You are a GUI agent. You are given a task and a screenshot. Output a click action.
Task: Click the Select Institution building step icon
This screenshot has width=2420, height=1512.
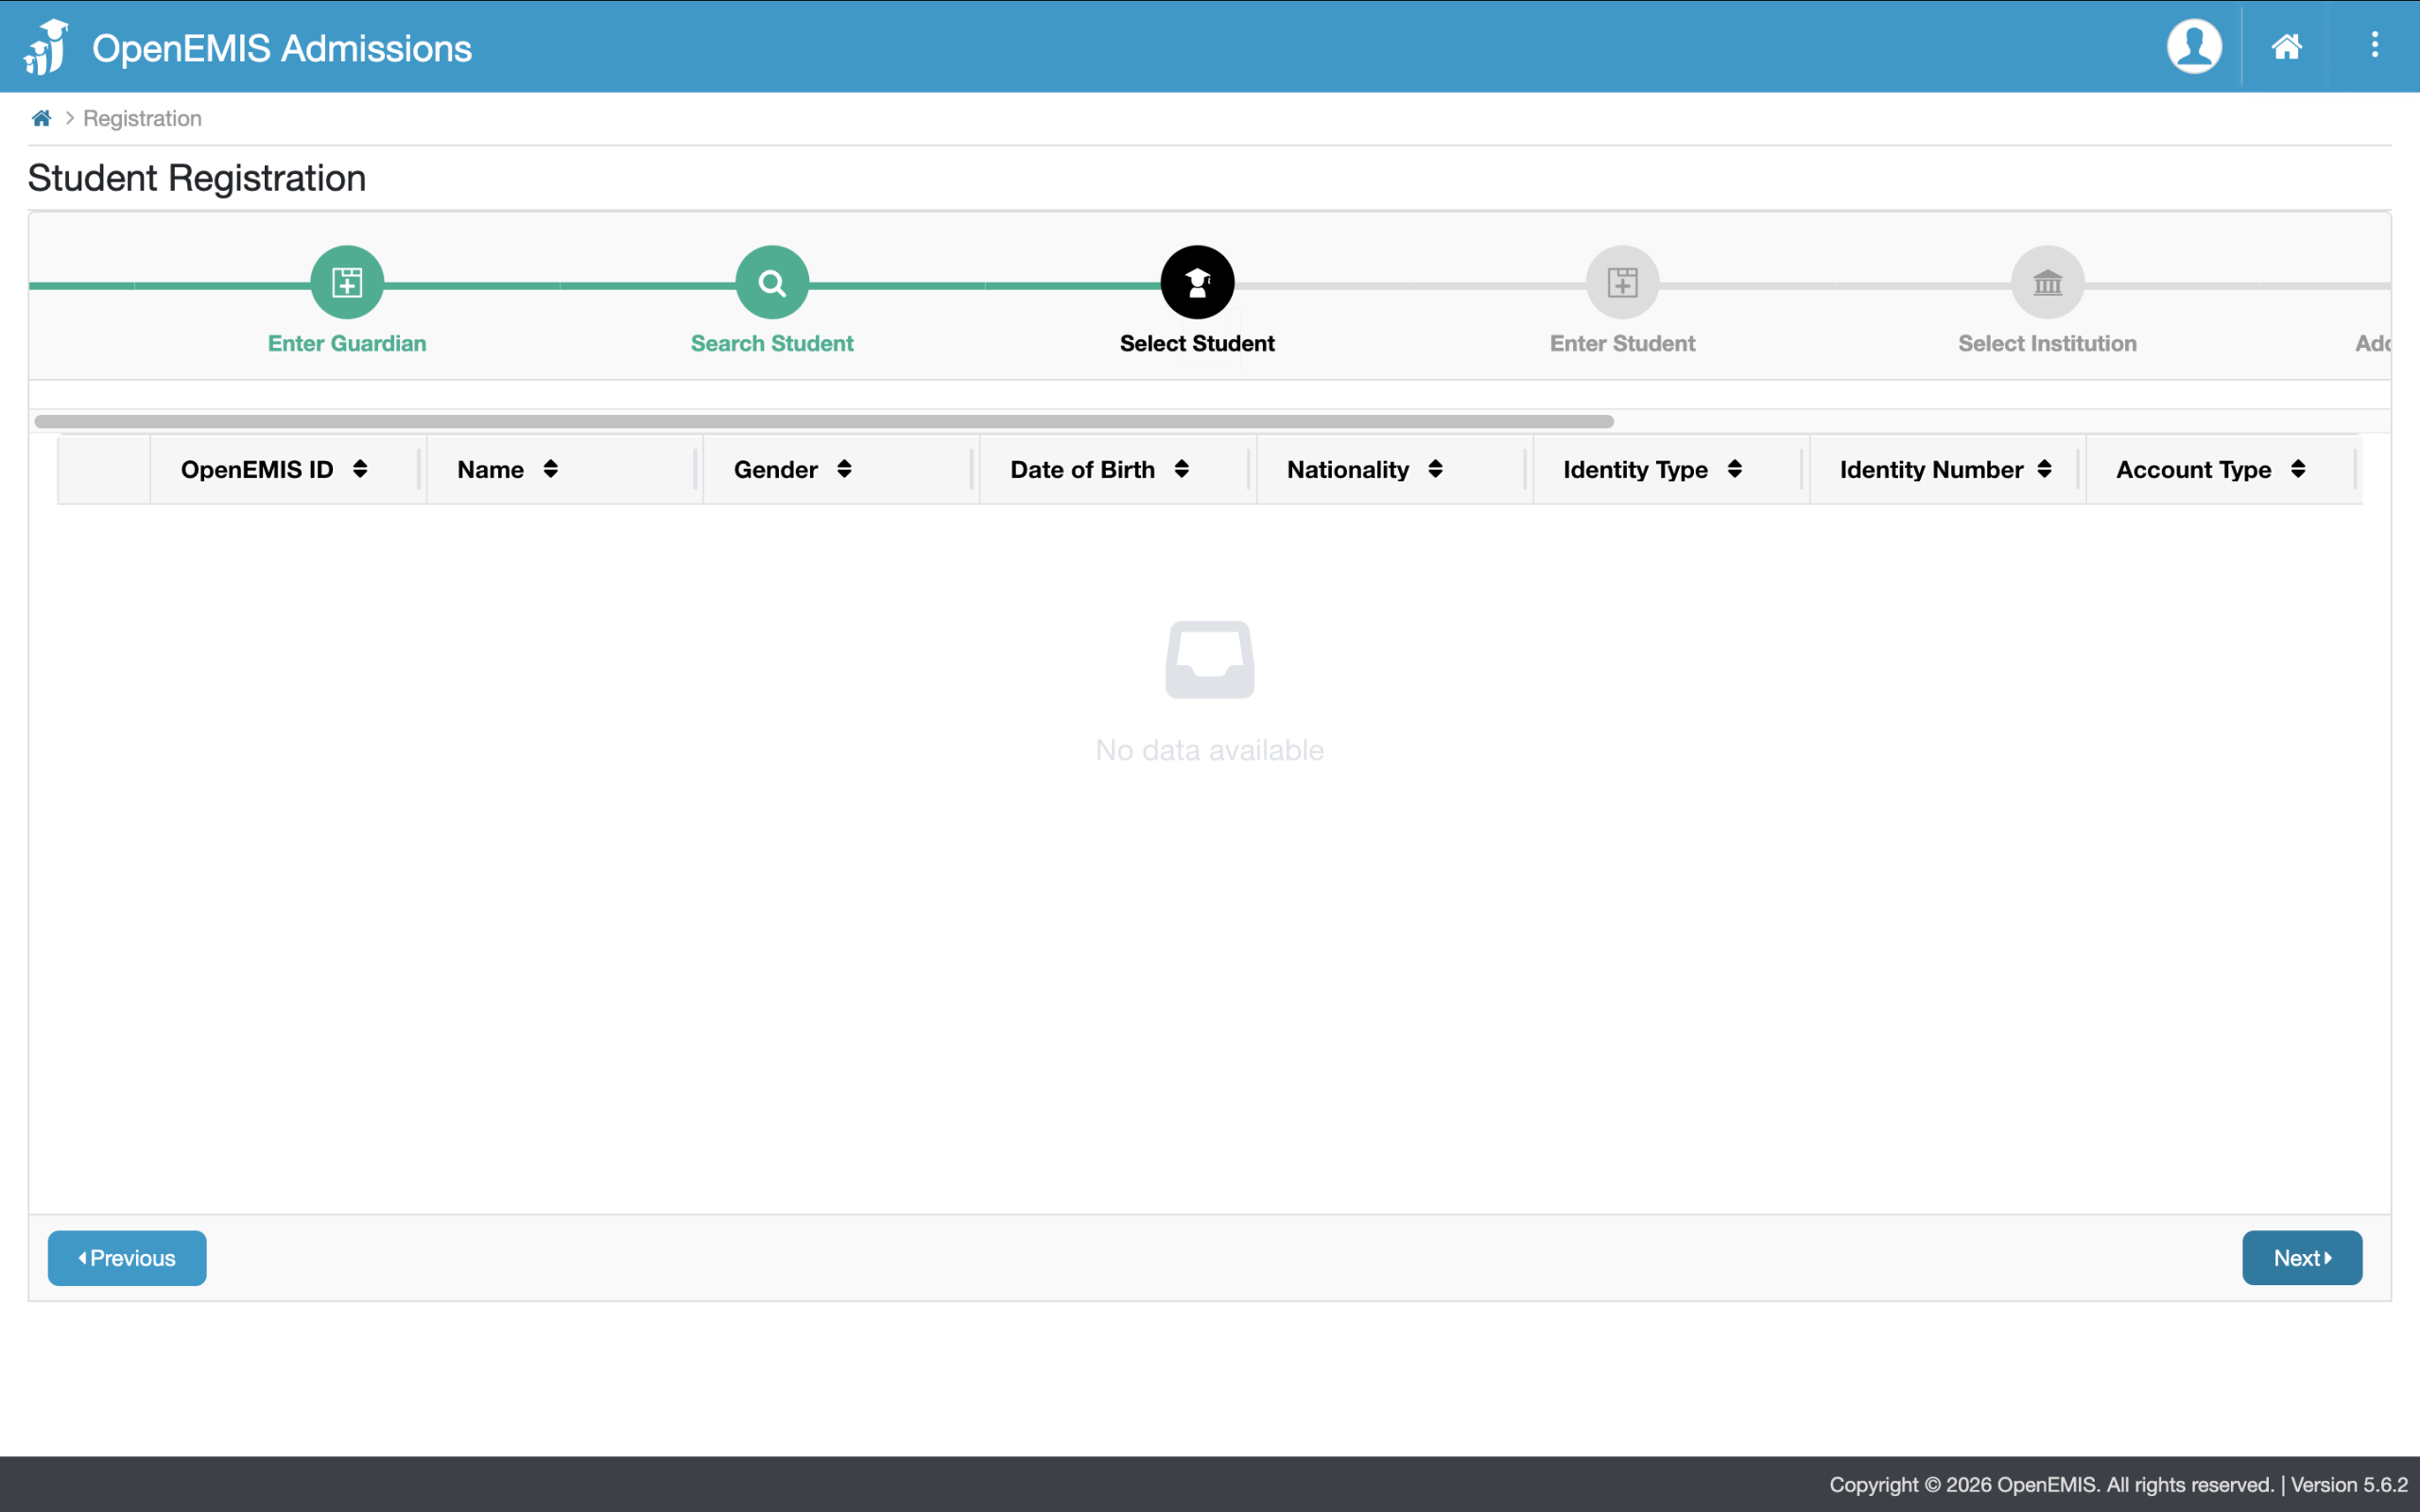point(2047,282)
